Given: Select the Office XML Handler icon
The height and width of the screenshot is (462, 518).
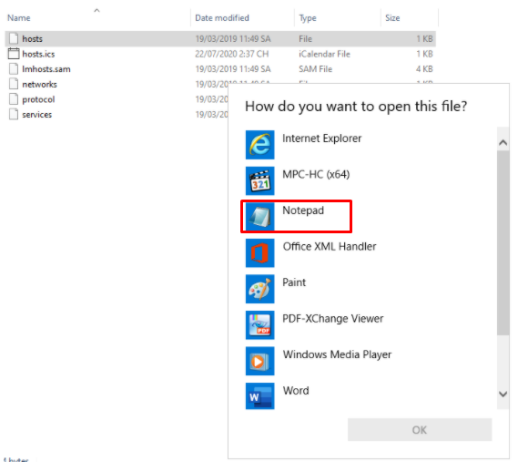Looking at the screenshot, I should (x=259, y=252).
